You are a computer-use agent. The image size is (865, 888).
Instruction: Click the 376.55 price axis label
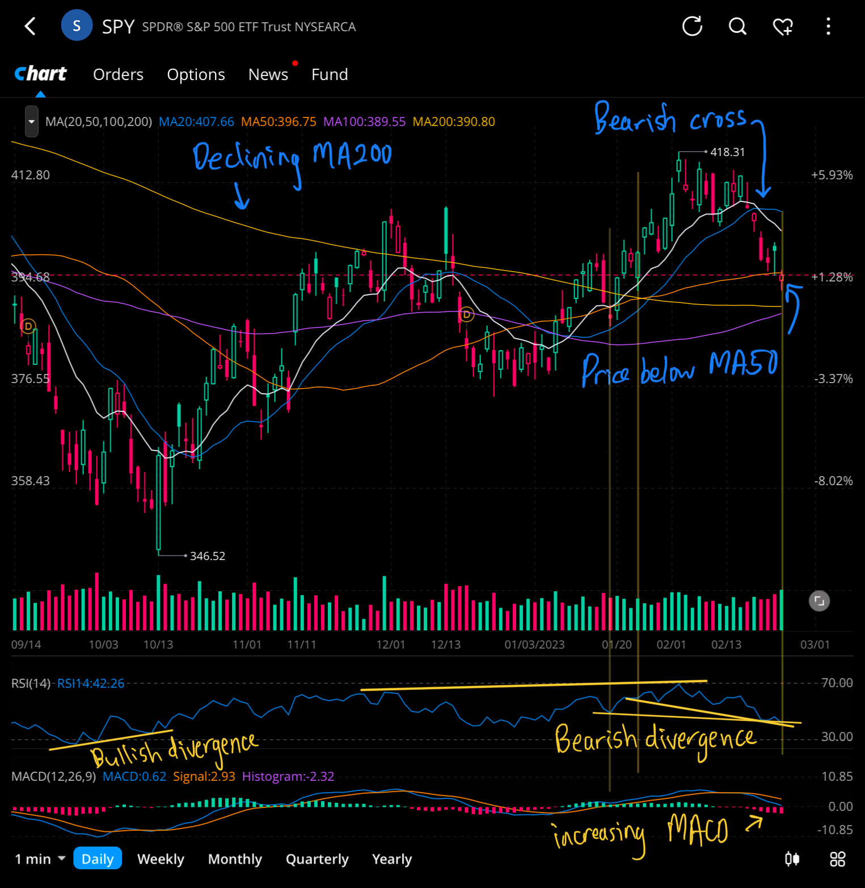31,378
